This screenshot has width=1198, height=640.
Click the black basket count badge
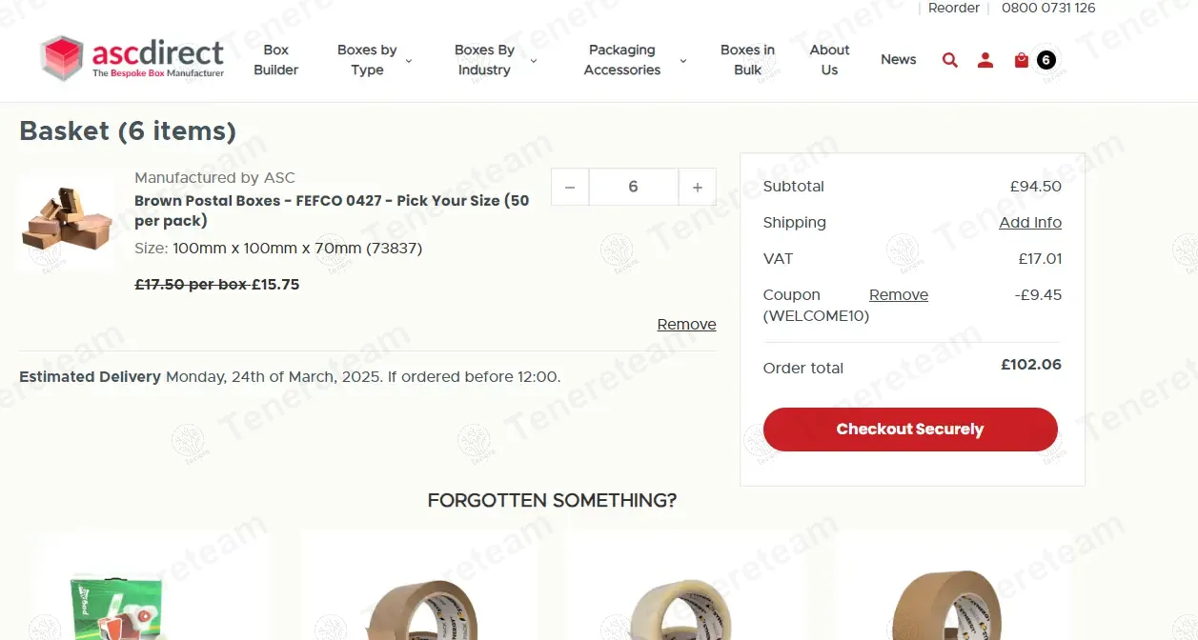click(x=1046, y=60)
